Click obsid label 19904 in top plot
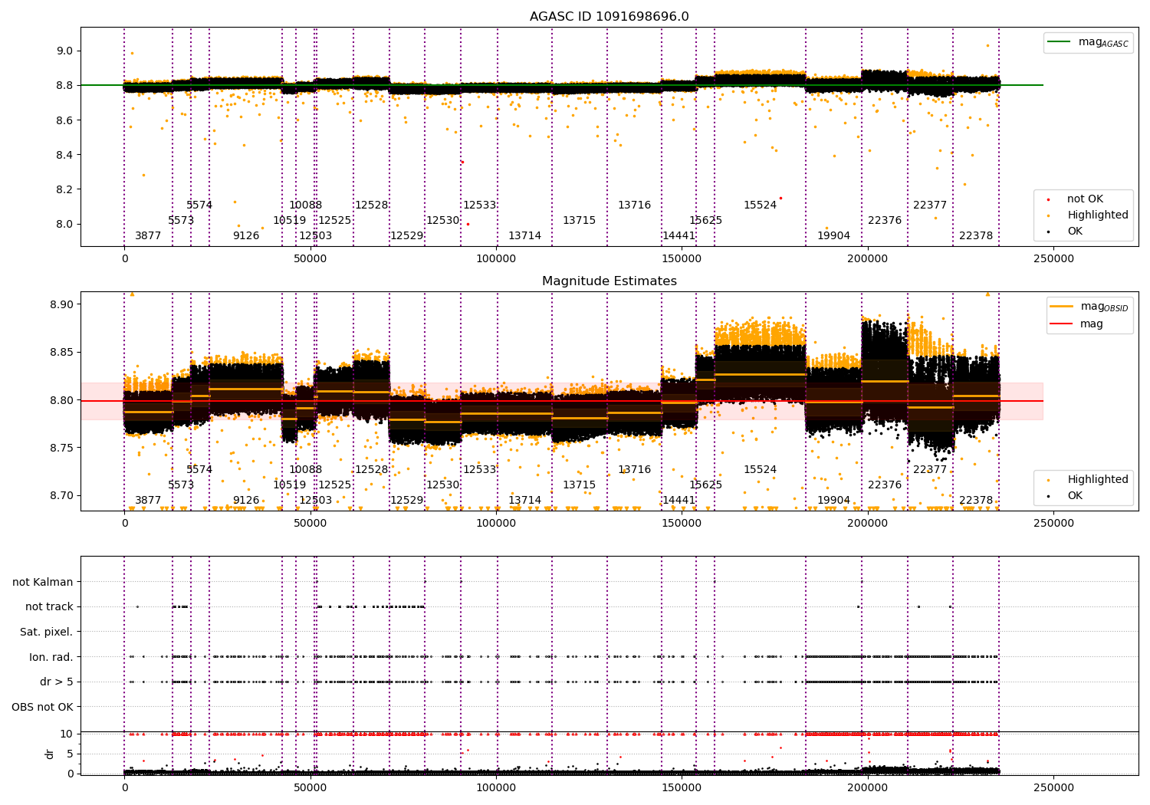The height and width of the screenshot is (805, 1150). pyautogui.click(x=833, y=236)
